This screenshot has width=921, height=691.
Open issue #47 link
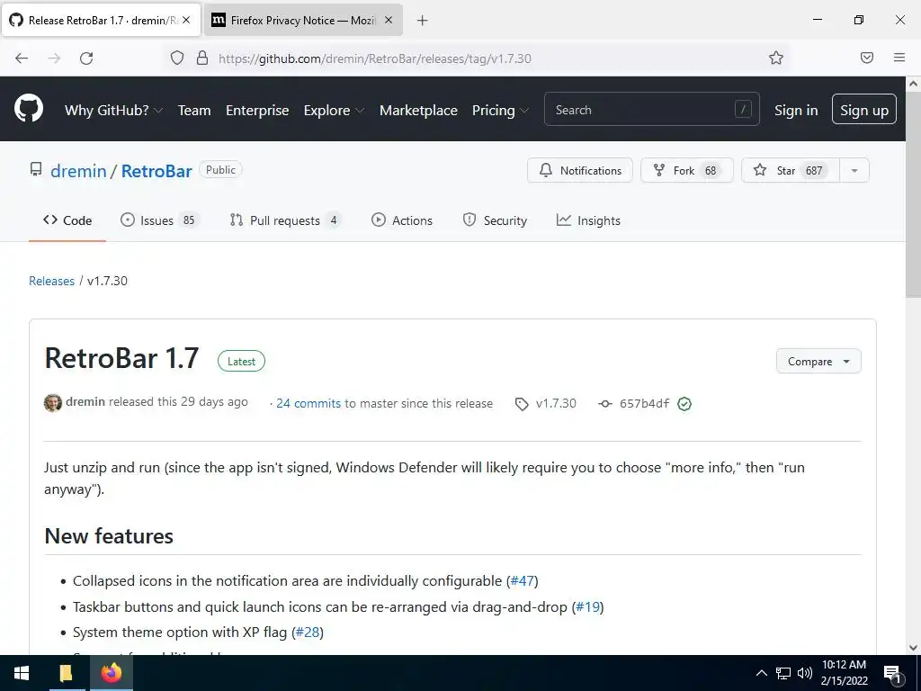[x=523, y=581]
